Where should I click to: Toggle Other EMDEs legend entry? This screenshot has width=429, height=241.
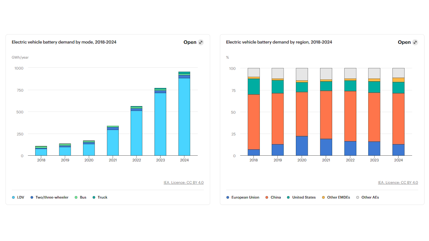pos(336,197)
